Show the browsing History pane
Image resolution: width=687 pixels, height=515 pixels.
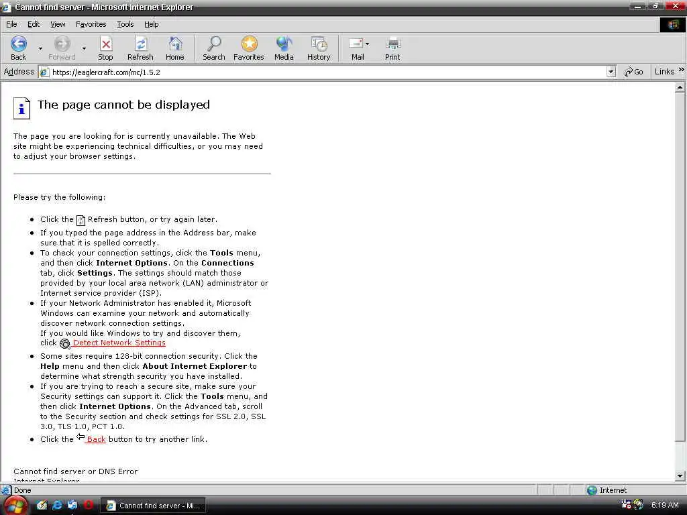point(319,48)
